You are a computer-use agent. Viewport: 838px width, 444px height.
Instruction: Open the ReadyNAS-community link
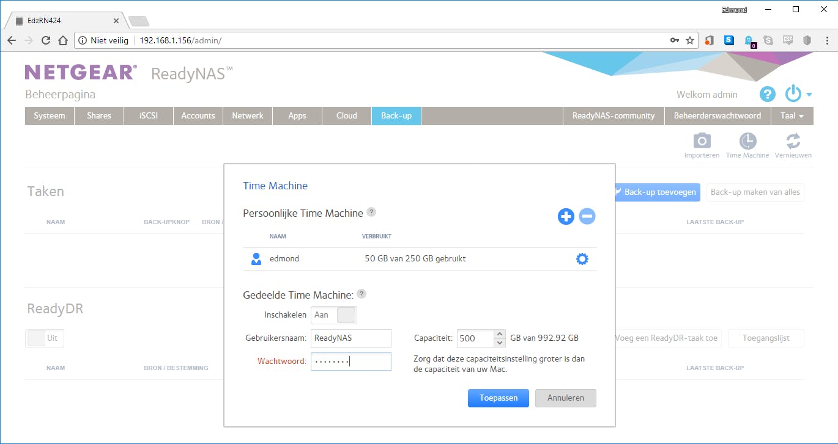tap(614, 115)
